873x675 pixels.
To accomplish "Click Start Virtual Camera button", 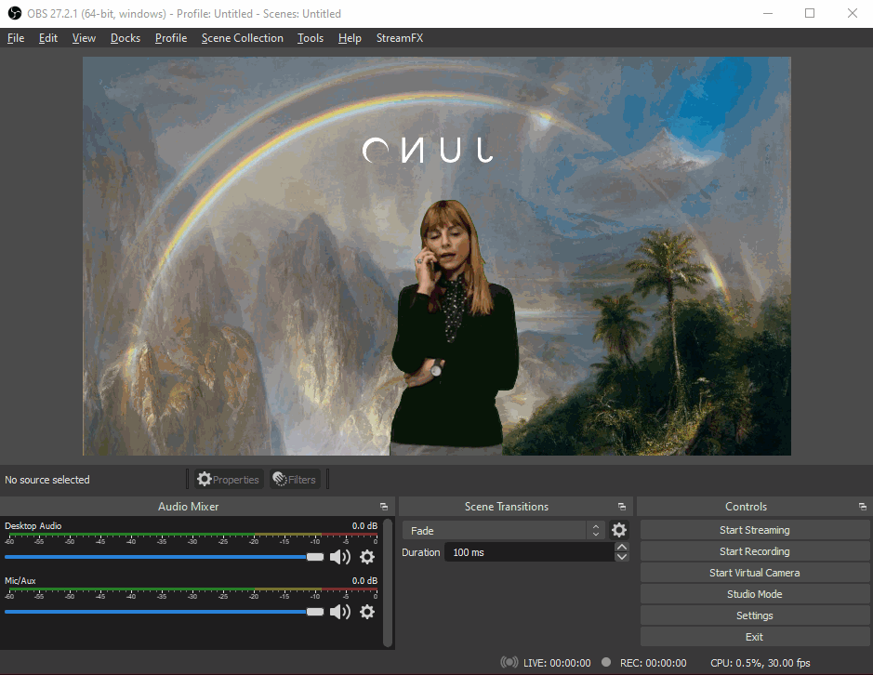I will [x=754, y=573].
